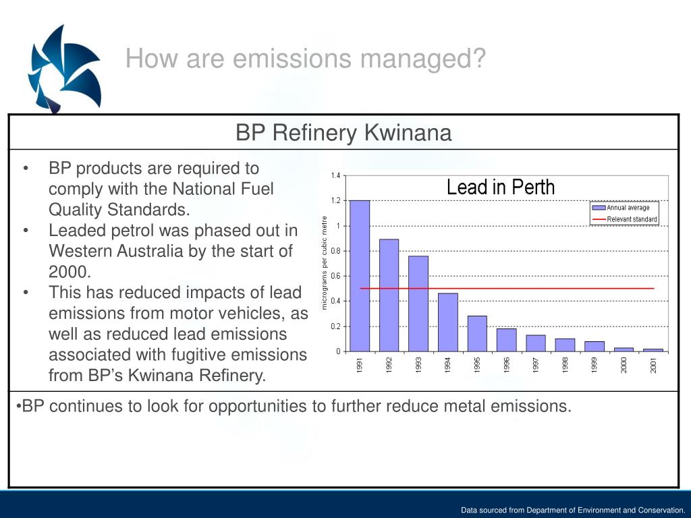Click the red Relevant standard line
691x518 pixels.
pos(507,289)
